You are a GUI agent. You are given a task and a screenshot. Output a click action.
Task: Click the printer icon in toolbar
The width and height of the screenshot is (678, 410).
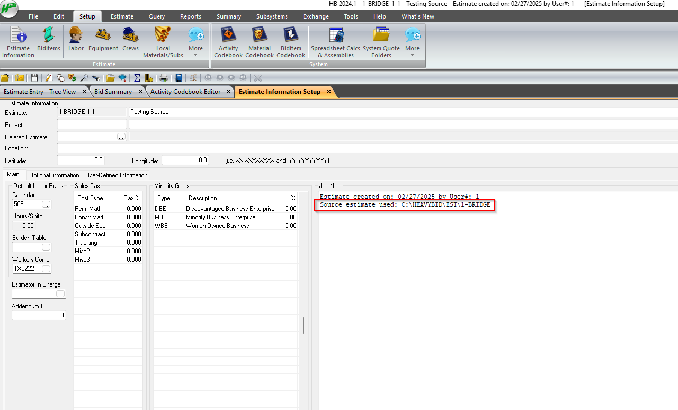(x=164, y=78)
